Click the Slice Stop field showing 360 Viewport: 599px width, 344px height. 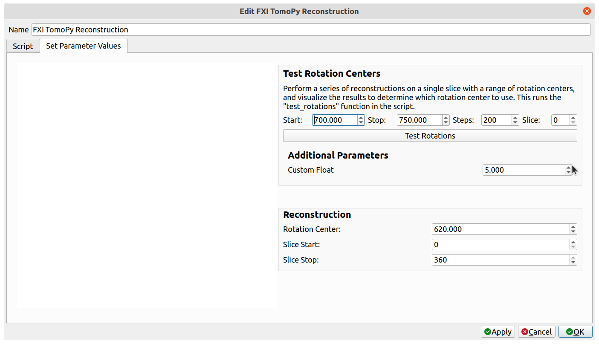(501, 260)
